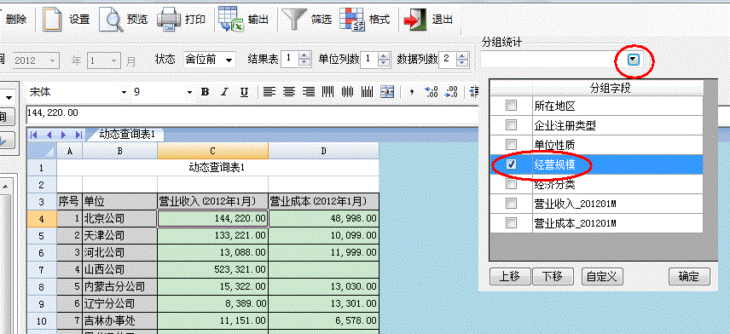
Task: Center-align cell text
Action: 289,92
